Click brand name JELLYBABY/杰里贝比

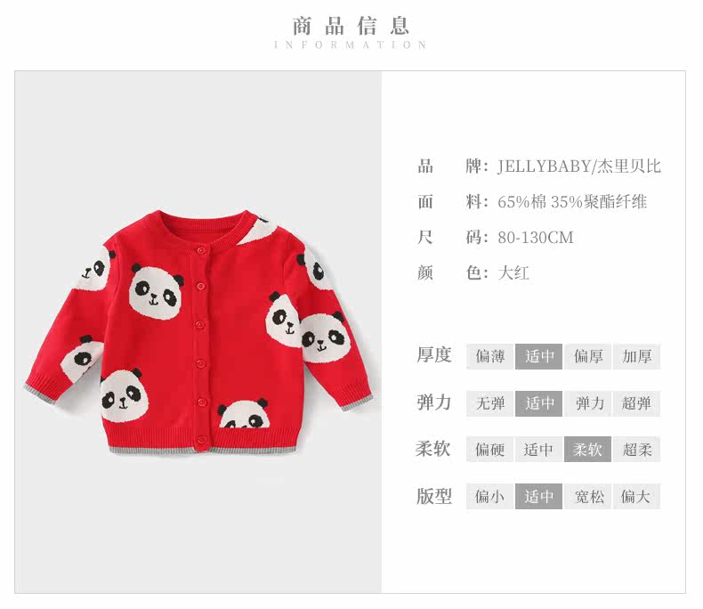[578, 166]
